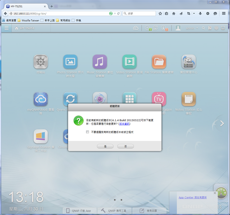Launch Signage Station app

[x=41, y=136]
